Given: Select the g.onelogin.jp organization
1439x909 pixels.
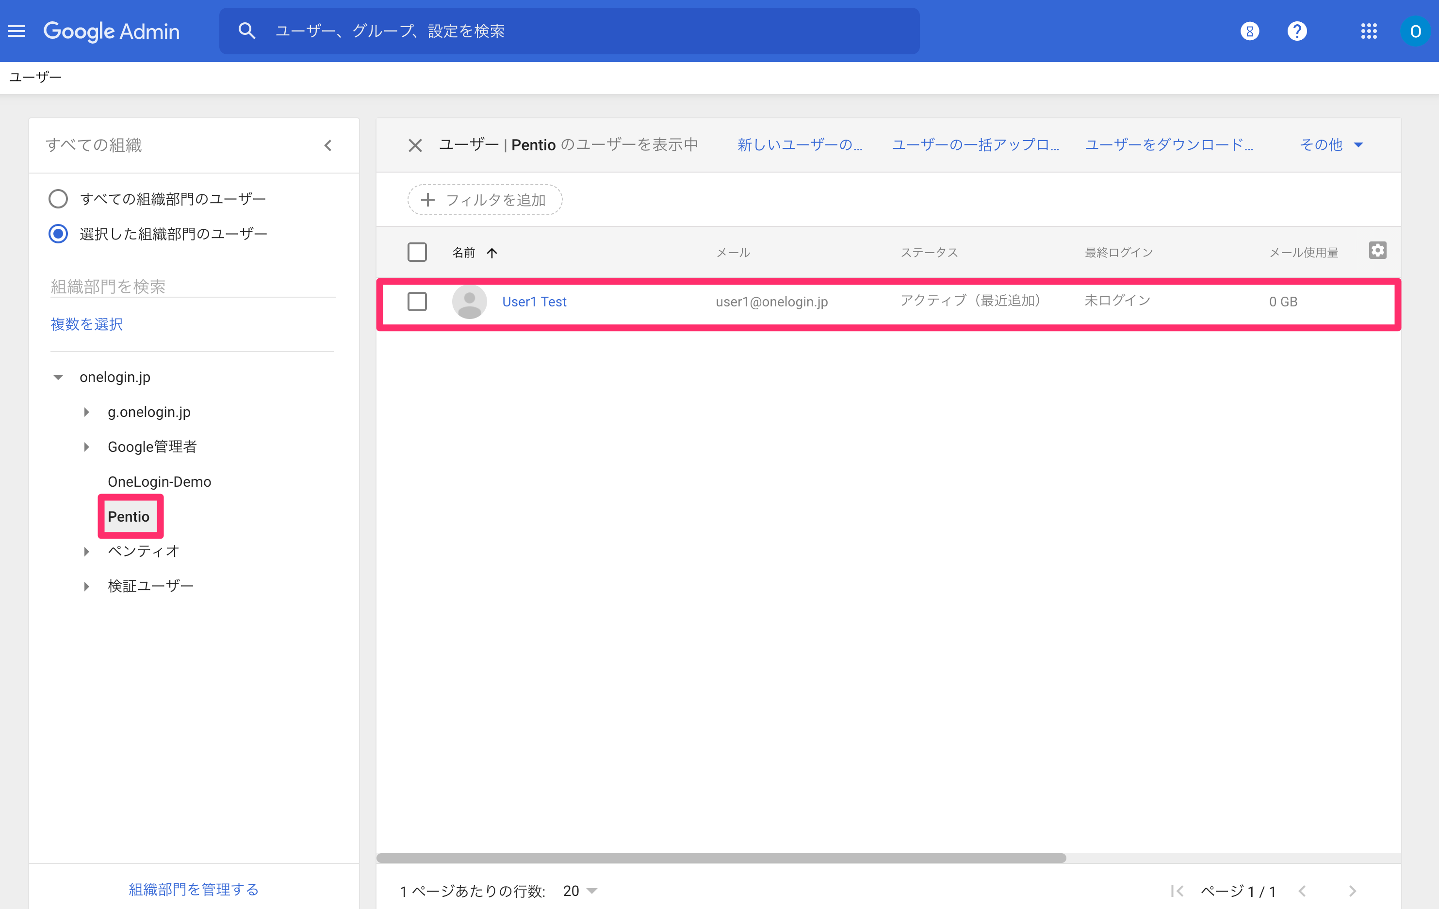Looking at the screenshot, I should click(149, 412).
